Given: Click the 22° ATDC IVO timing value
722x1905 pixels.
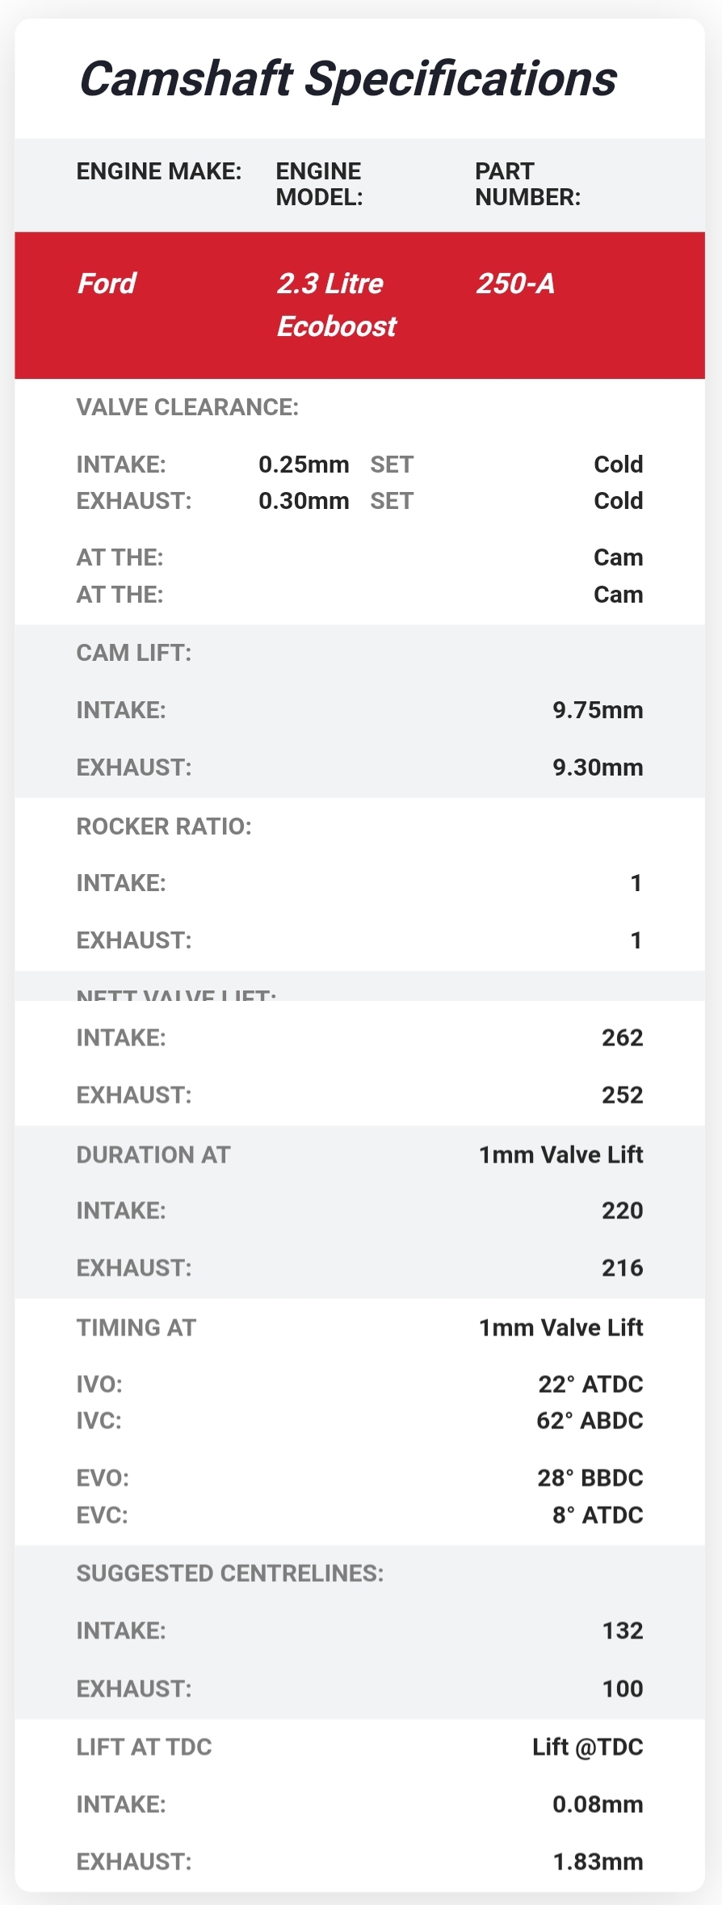Looking at the screenshot, I should [590, 1384].
